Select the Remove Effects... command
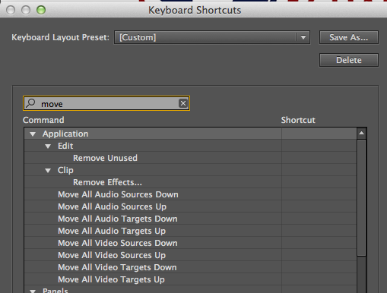Image resolution: width=387 pixels, height=293 pixels. [107, 182]
